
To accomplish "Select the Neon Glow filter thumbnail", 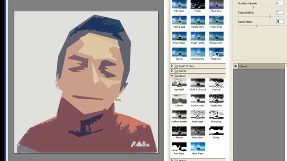I will click(x=216, y=4).
